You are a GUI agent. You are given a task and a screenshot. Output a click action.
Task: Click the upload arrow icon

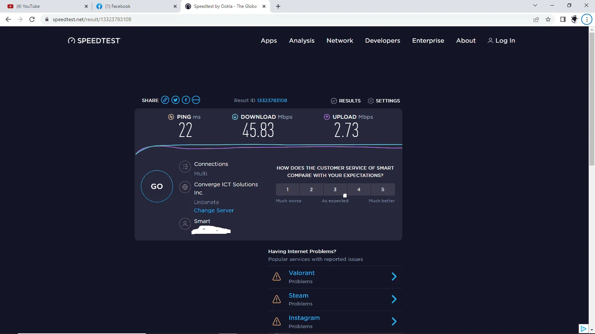click(x=327, y=117)
